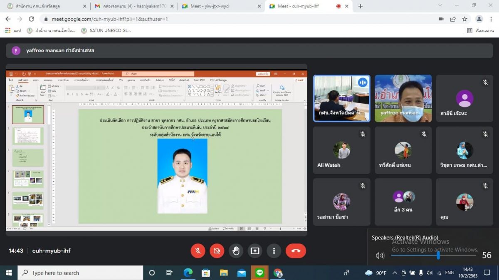Open LINE app from the taskbar
Image resolution: width=499 pixels, height=280 pixels.
260,273
